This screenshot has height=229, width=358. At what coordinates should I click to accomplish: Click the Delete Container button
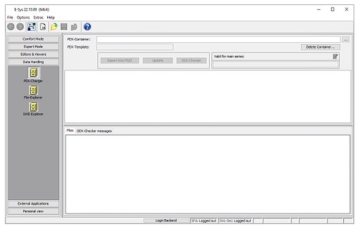(x=320, y=47)
